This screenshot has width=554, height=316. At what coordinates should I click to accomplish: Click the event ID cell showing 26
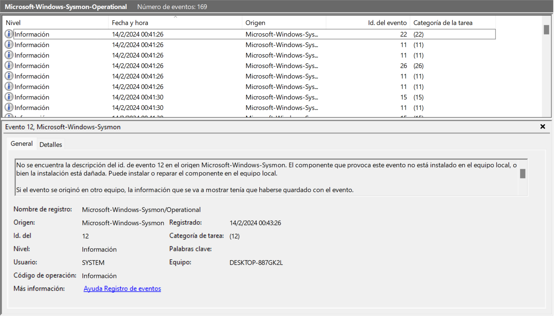[403, 66]
